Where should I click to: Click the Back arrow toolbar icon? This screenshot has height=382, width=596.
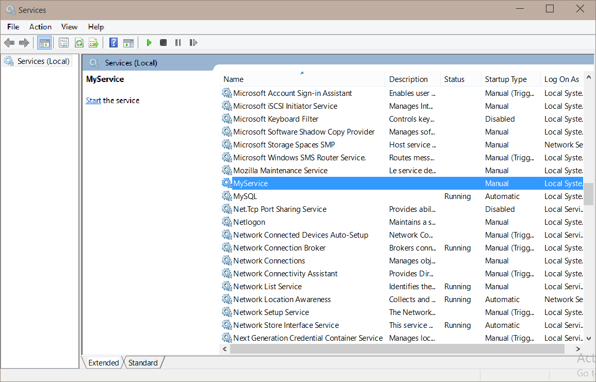click(9, 43)
